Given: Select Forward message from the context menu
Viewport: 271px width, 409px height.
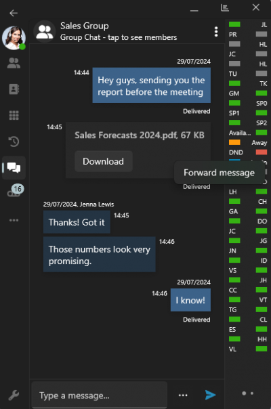Looking at the screenshot, I should pyautogui.click(x=219, y=173).
